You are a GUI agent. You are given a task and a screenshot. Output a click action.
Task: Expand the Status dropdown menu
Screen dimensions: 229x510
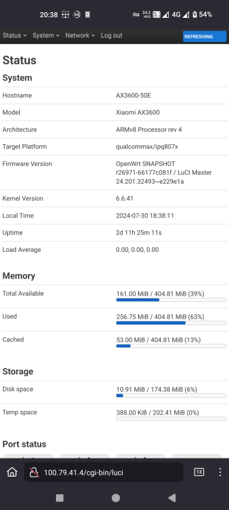[15, 36]
